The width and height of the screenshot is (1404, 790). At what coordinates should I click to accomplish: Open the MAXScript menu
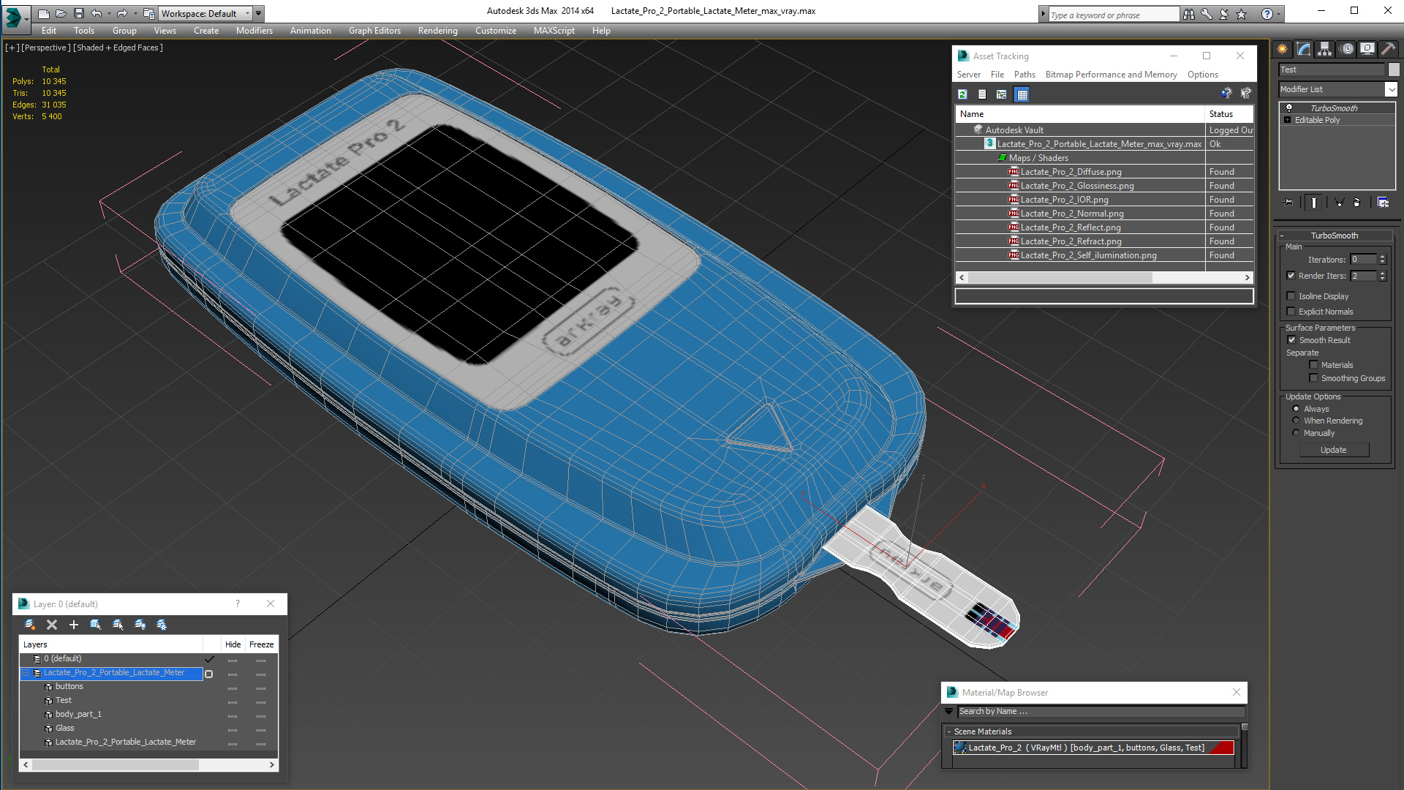pyautogui.click(x=554, y=31)
